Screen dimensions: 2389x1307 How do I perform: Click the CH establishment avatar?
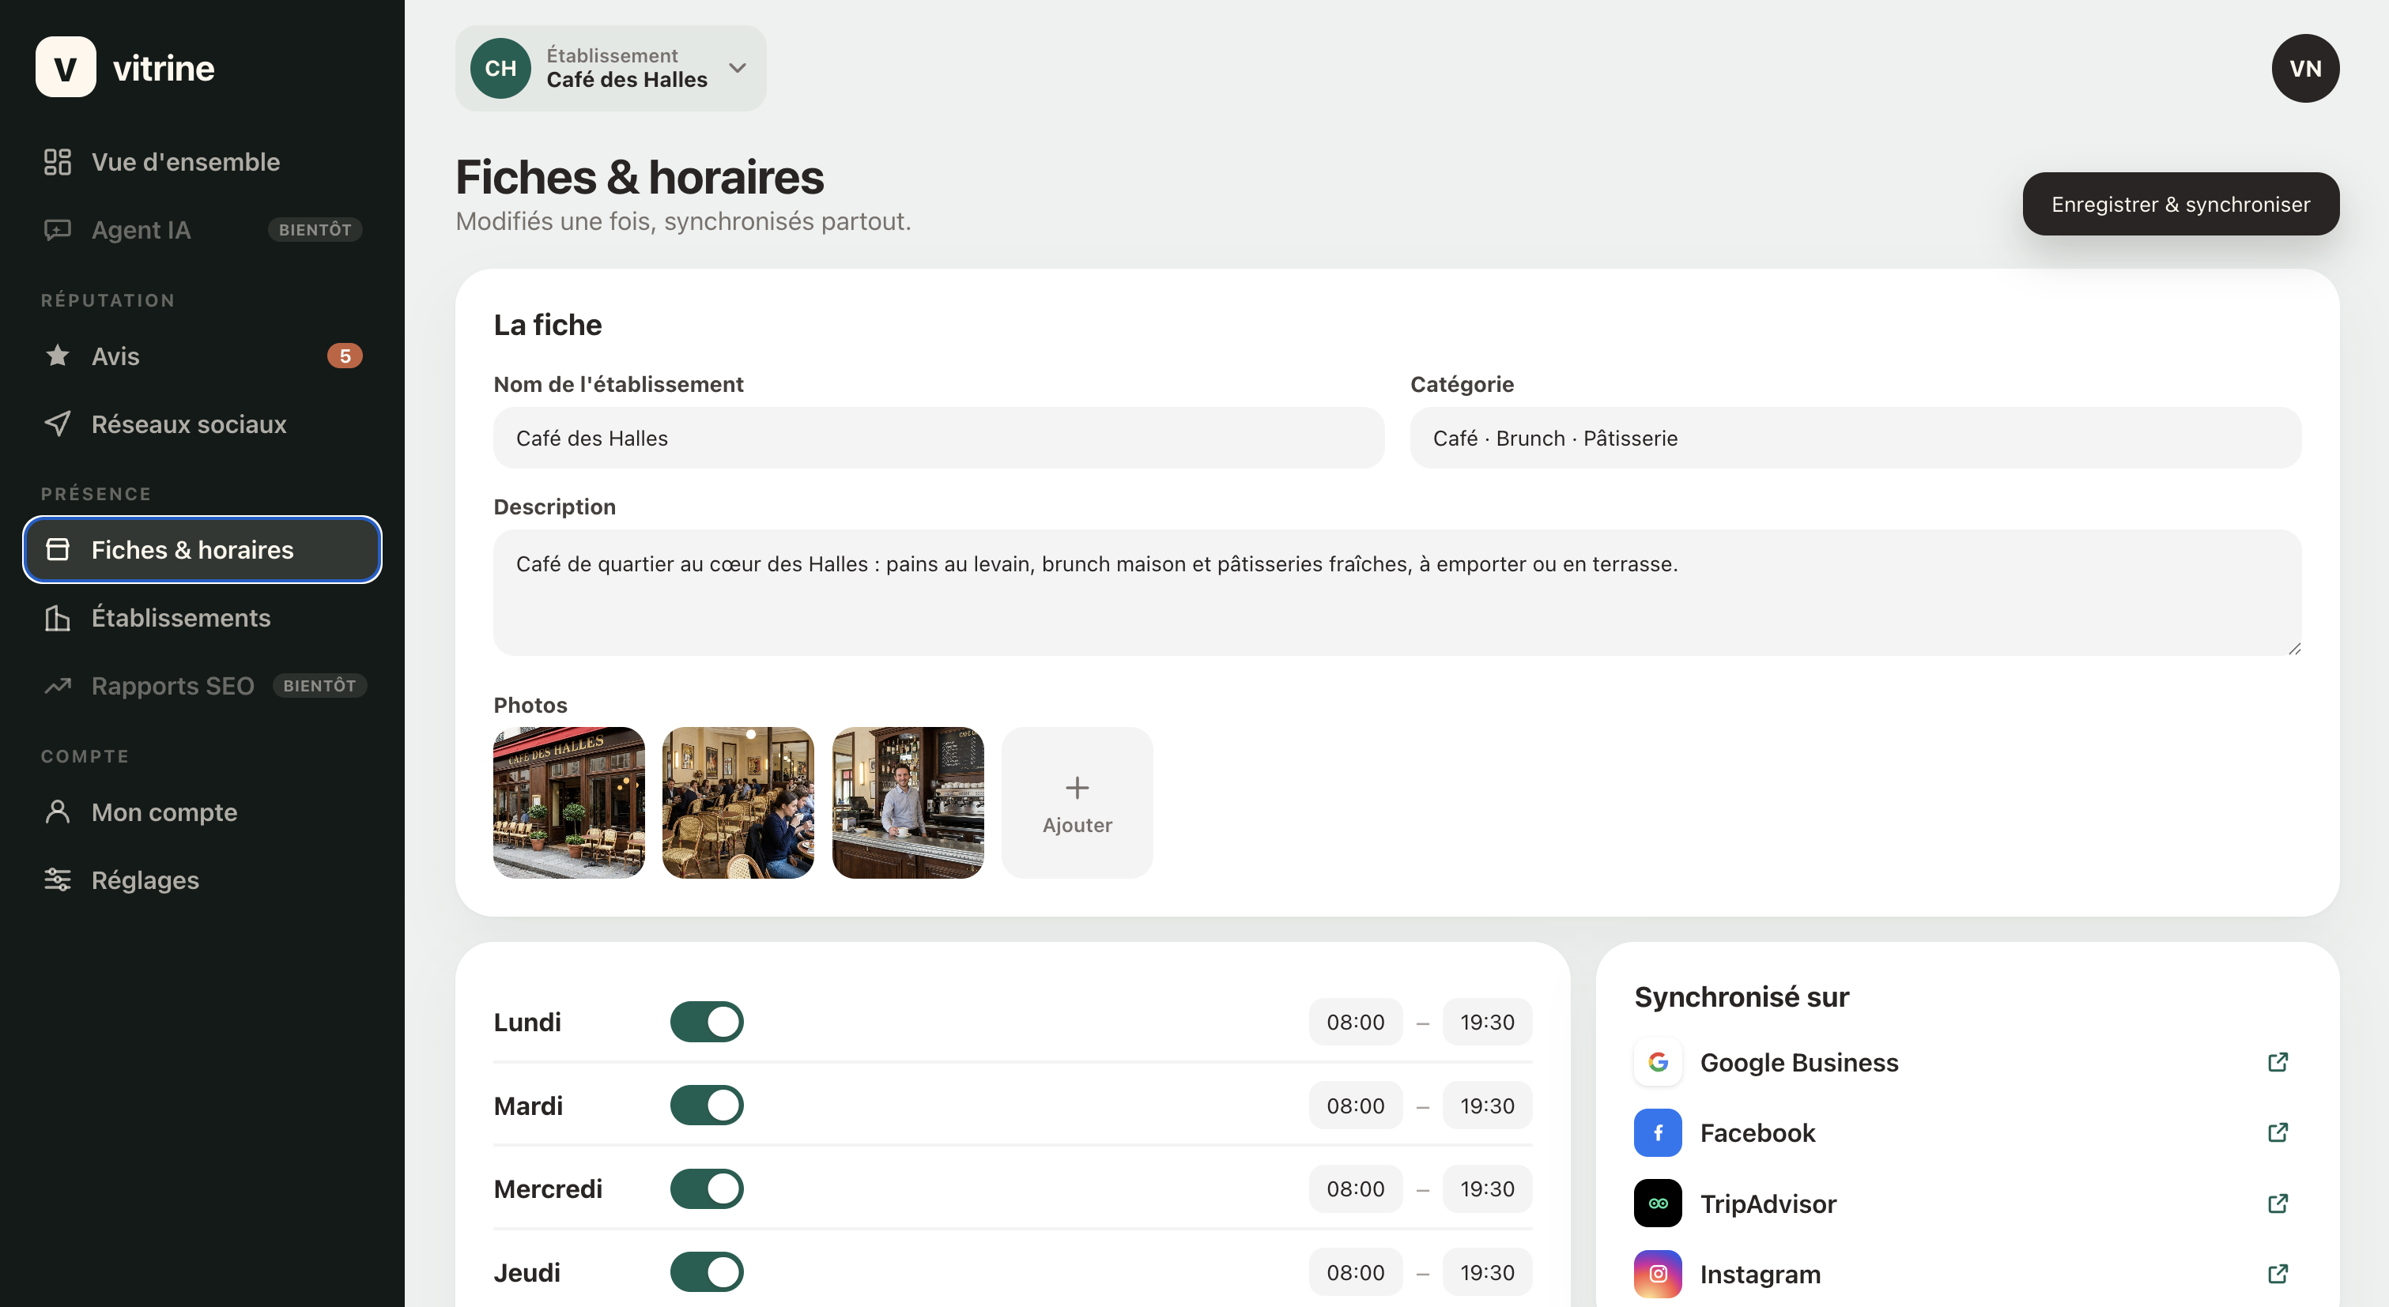pyautogui.click(x=500, y=69)
